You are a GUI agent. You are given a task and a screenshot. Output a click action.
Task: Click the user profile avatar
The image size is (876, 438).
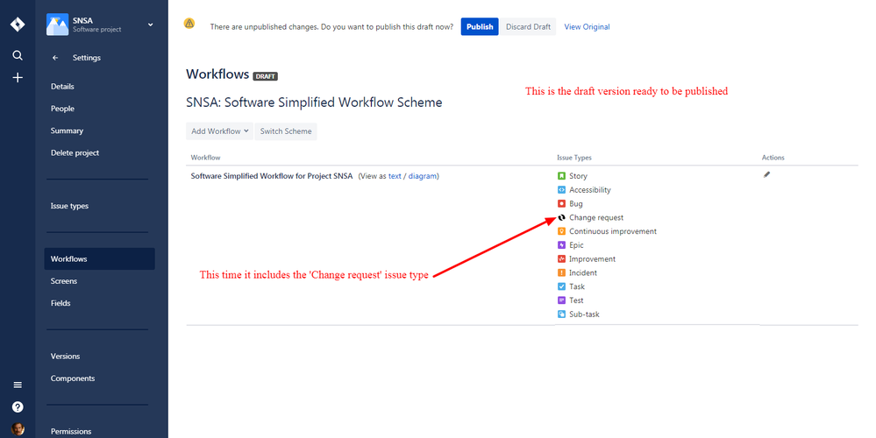(18, 429)
